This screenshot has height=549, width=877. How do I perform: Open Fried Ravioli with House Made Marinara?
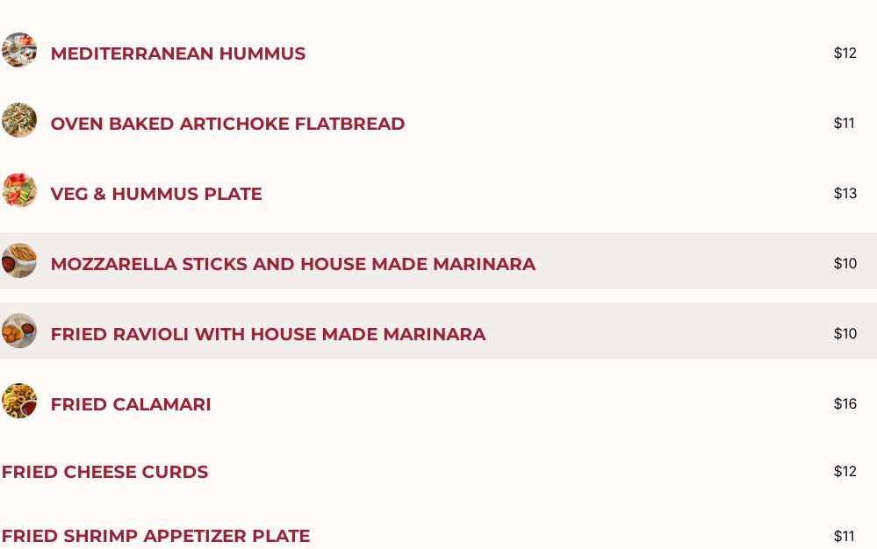268,334
